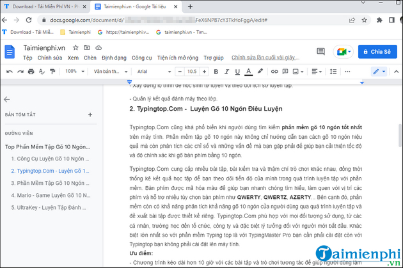Check cloud save status icon
The width and height of the screenshot is (403, 268).
pos(99,48)
